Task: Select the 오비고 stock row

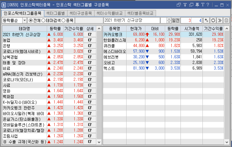Action: point(163,63)
